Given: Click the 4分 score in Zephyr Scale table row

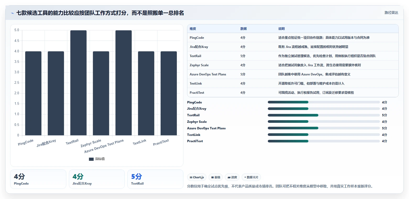Looking at the screenshot, I should pyautogui.click(x=243, y=65).
